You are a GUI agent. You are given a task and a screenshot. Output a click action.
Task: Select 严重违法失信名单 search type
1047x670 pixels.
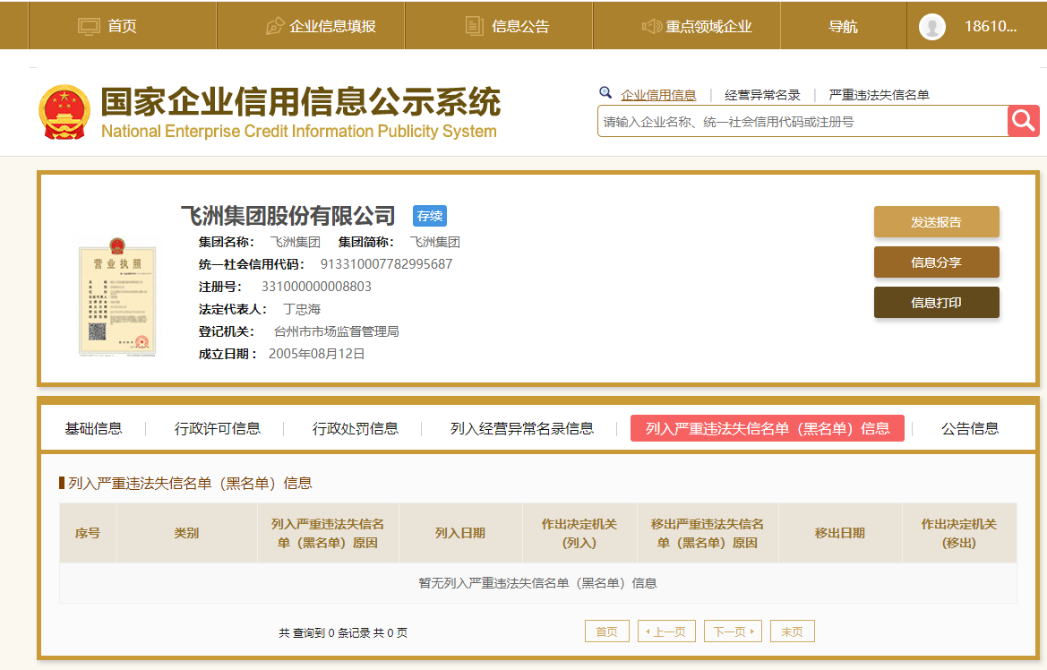(x=879, y=95)
